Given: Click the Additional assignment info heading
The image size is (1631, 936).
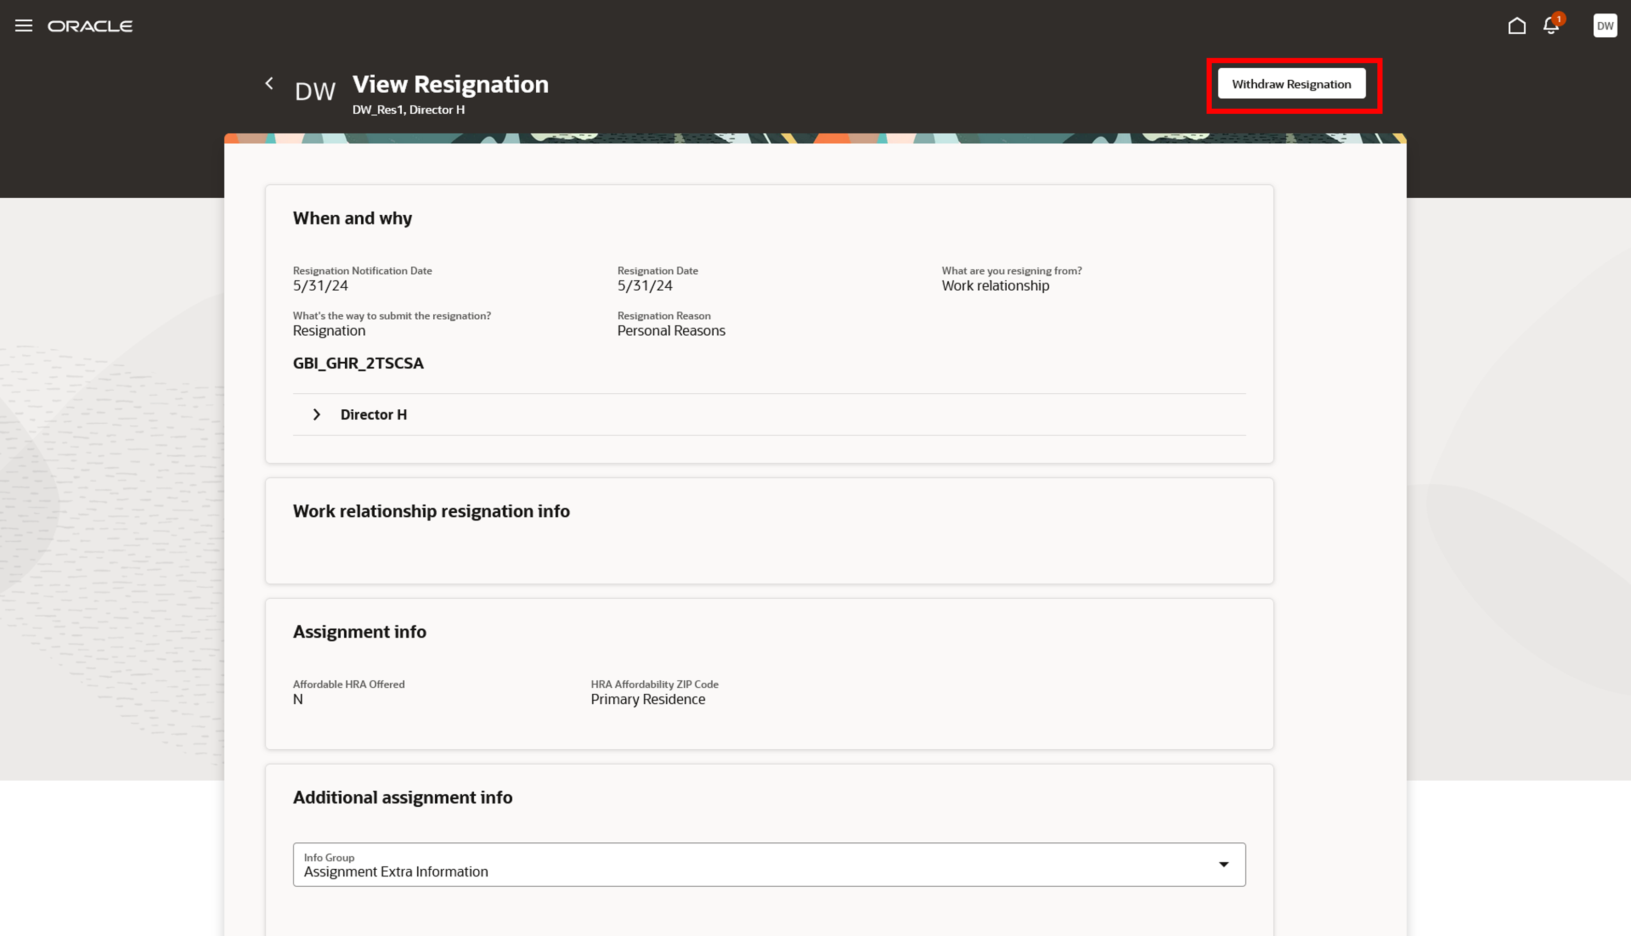Looking at the screenshot, I should point(403,797).
